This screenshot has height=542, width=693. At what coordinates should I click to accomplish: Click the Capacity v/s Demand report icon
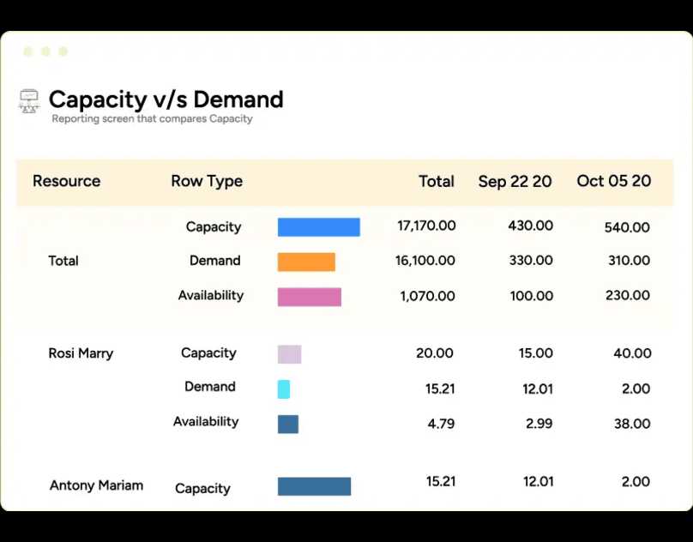pyautogui.click(x=29, y=101)
